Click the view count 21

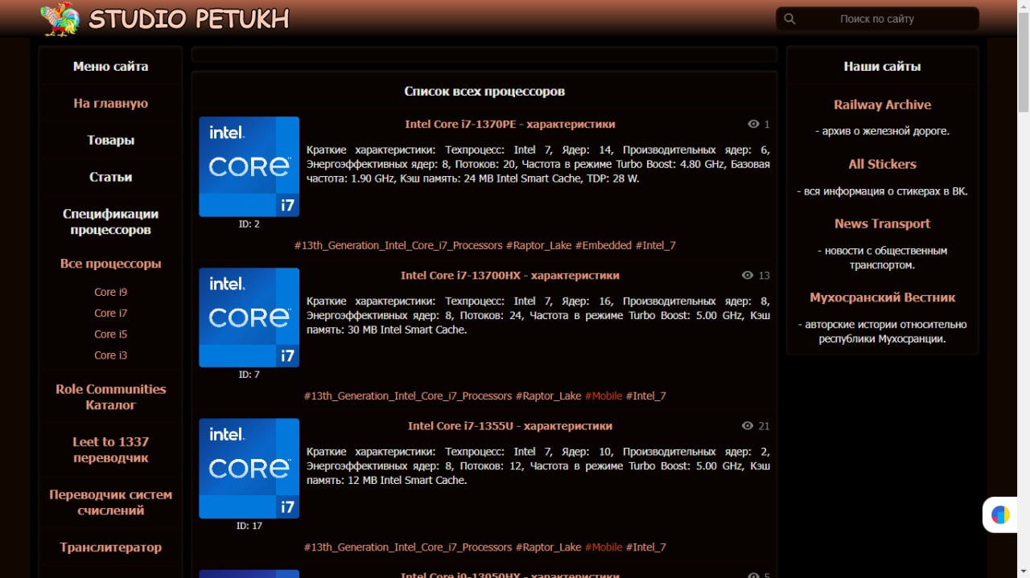[764, 426]
